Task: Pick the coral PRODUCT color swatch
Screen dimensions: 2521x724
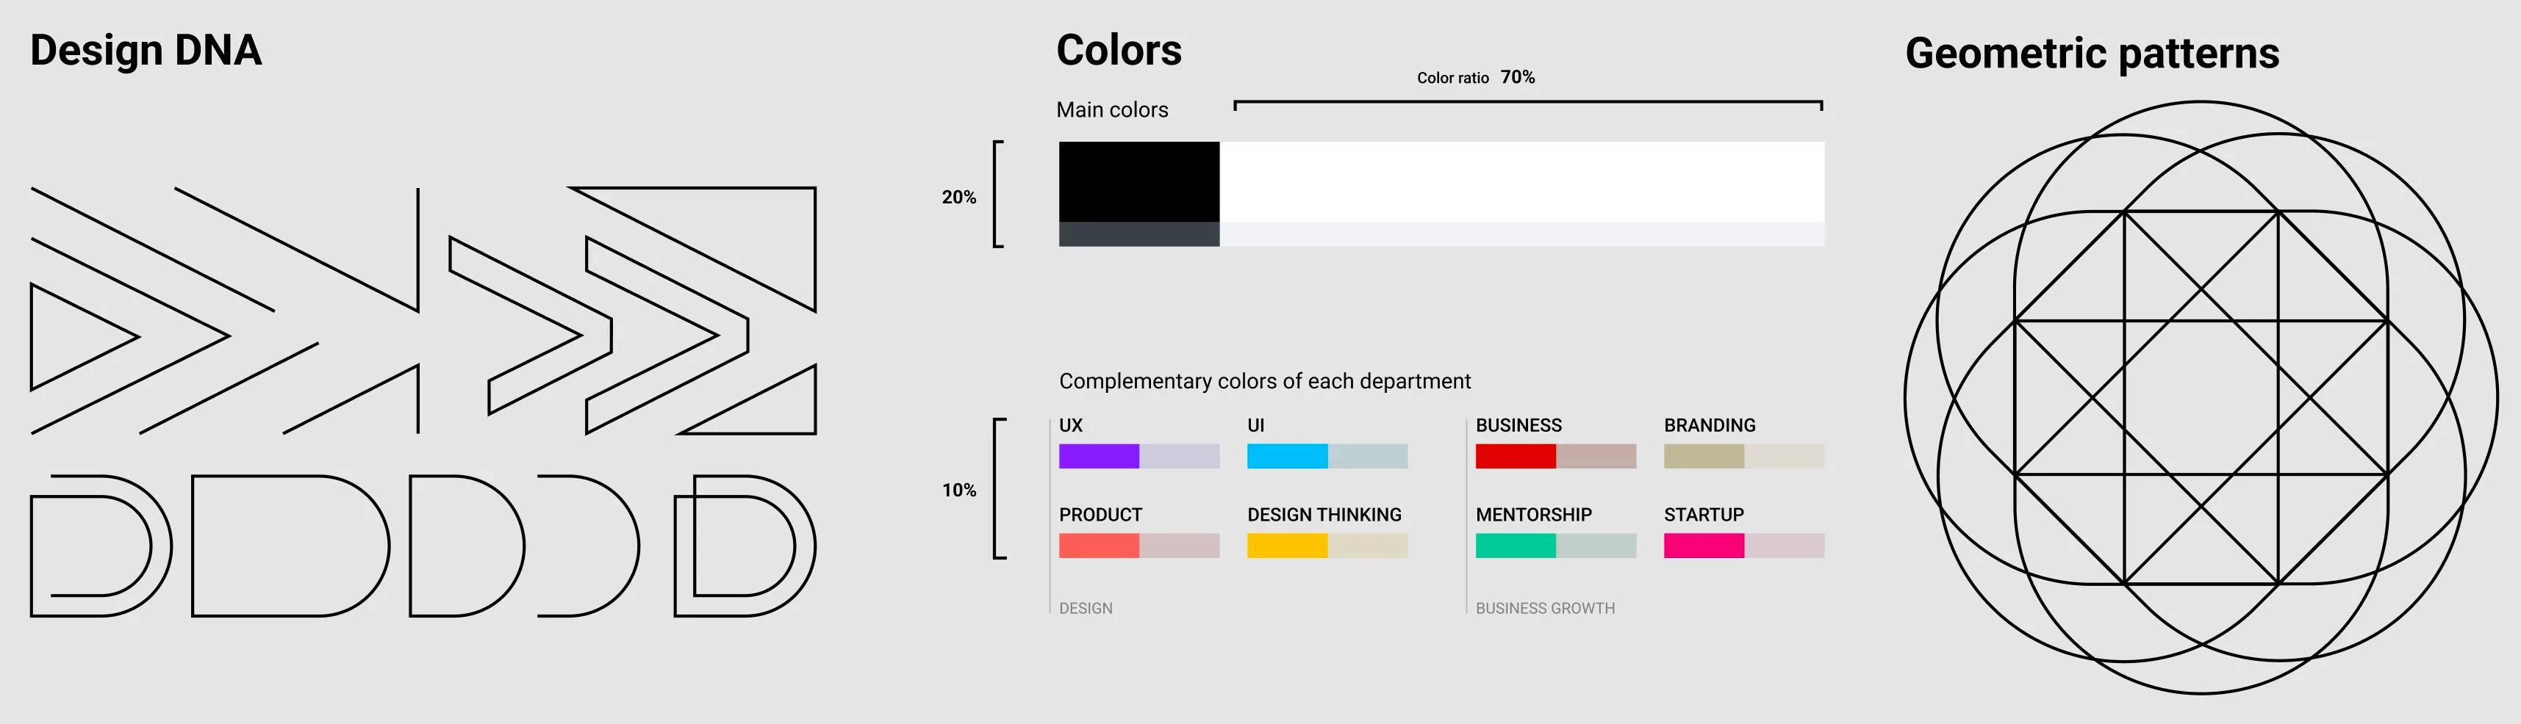Action: (1099, 545)
